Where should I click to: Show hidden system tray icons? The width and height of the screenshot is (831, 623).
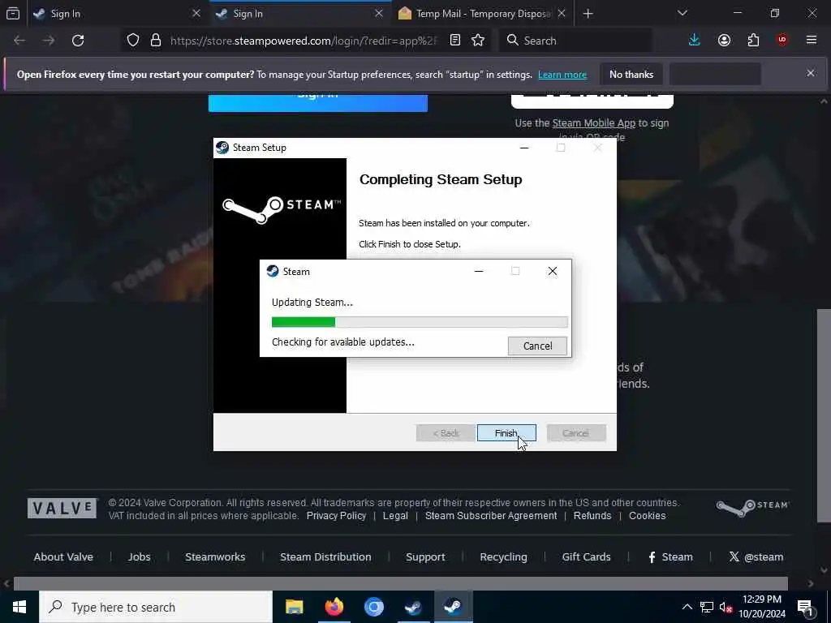tap(687, 607)
